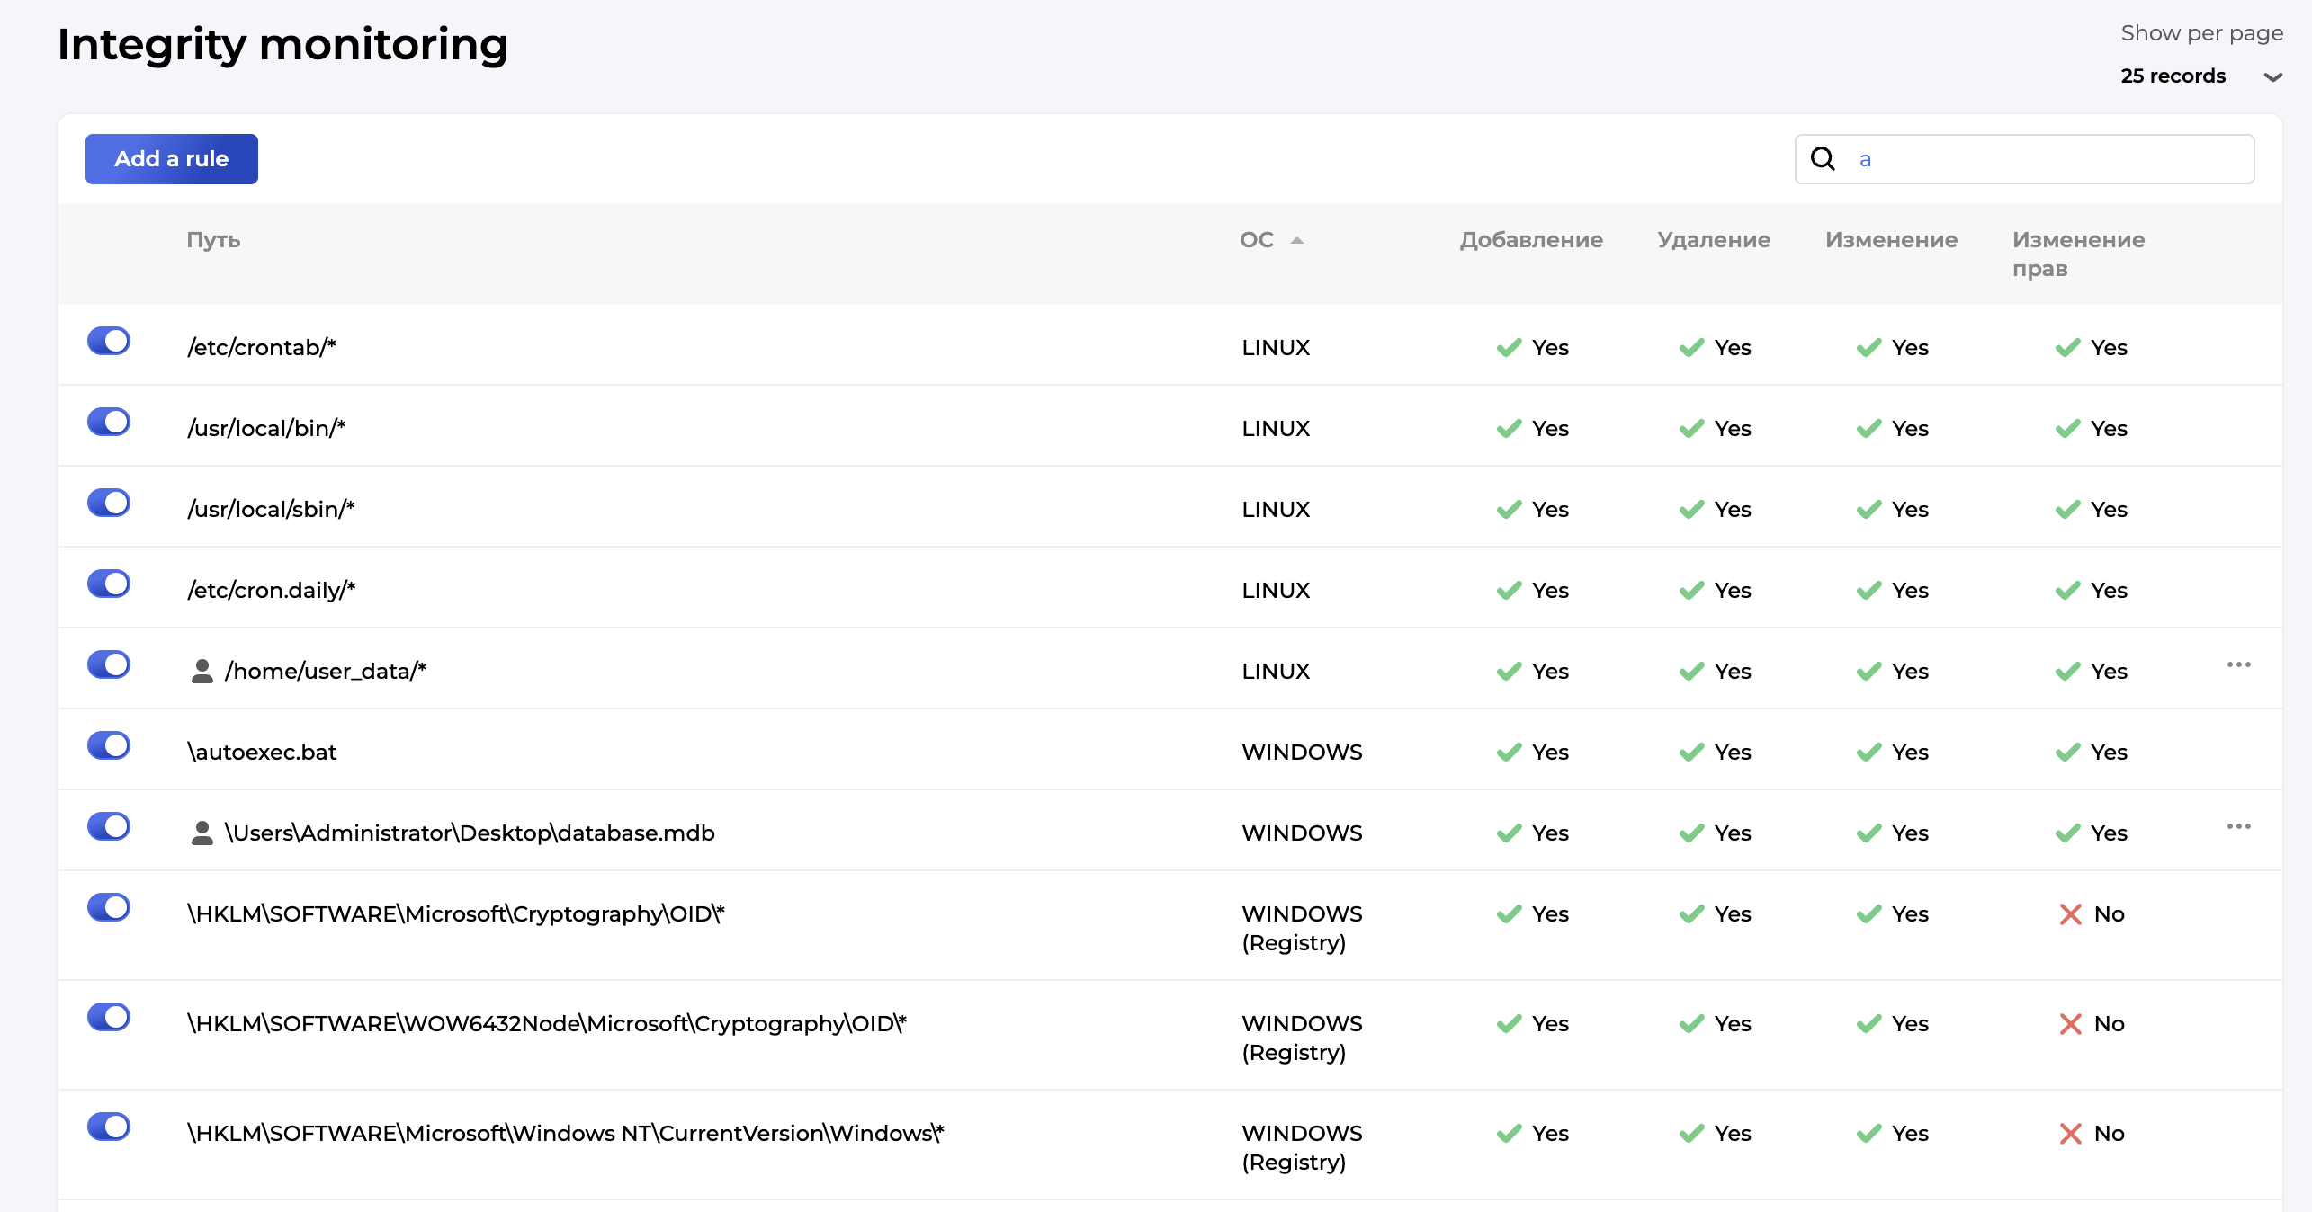Click the Удаление column header
2312x1212 pixels.
1713,240
